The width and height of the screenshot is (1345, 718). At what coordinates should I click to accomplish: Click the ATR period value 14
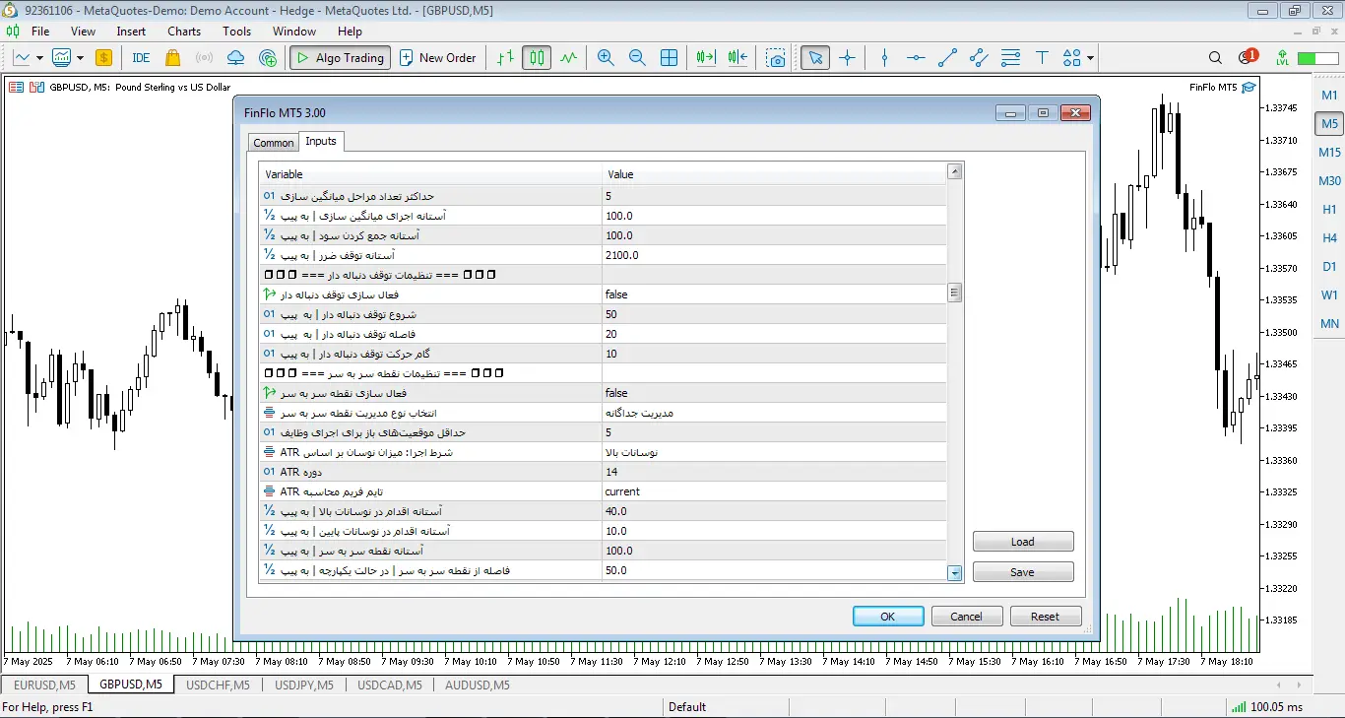(774, 472)
